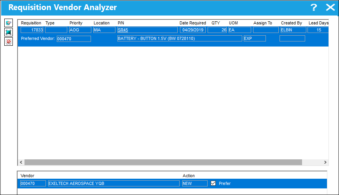The width and height of the screenshot is (339, 195).
Task: Click the Date Required column header
Action: [x=193, y=23]
